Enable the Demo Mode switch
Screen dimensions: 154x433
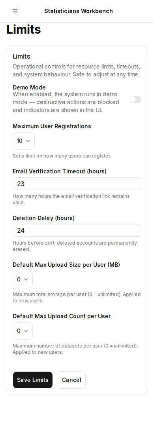[135, 99]
